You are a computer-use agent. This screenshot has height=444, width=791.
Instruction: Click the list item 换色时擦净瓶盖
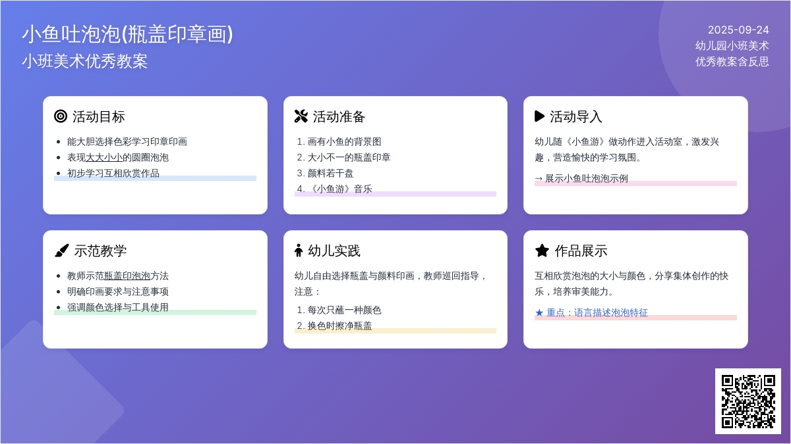(x=339, y=326)
